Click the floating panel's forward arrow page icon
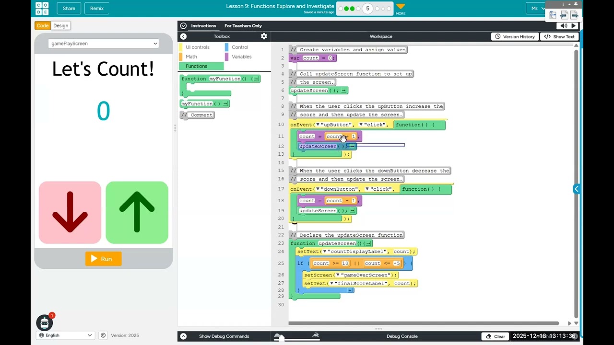The height and width of the screenshot is (345, 614). [x=574, y=15]
